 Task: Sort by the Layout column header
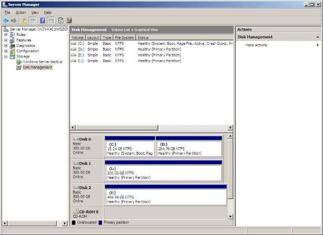tap(93, 37)
